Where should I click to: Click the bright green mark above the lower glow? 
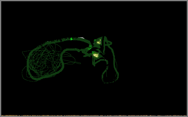point(93,52)
